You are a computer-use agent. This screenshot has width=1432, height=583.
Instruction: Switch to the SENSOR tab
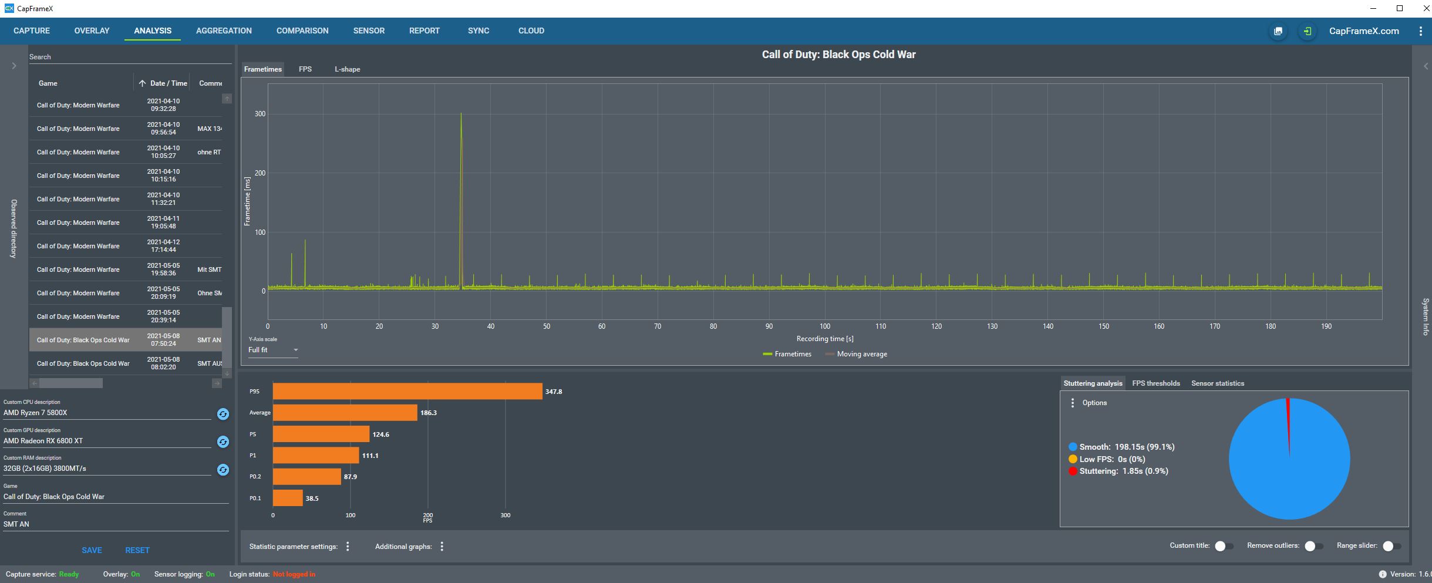(369, 31)
